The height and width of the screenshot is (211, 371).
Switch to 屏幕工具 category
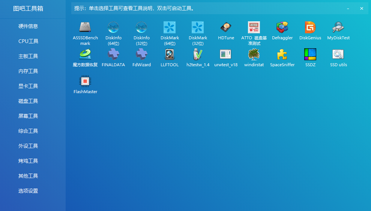pyautogui.click(x=28, y=116)
